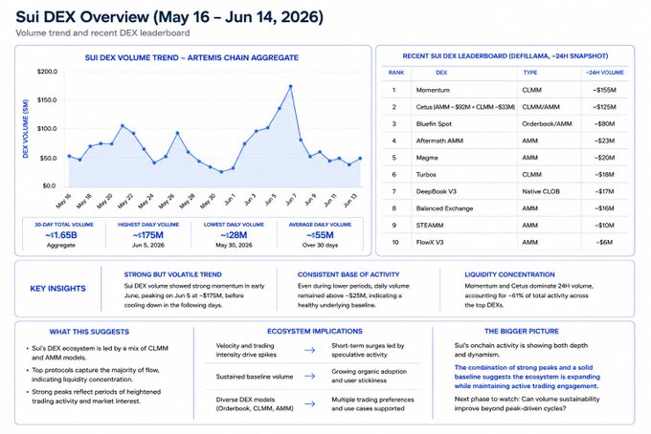This screenshot has width=651, height=434.
Task: Click the "Jun 1" x-axis label
Action: tap(230, 200)
